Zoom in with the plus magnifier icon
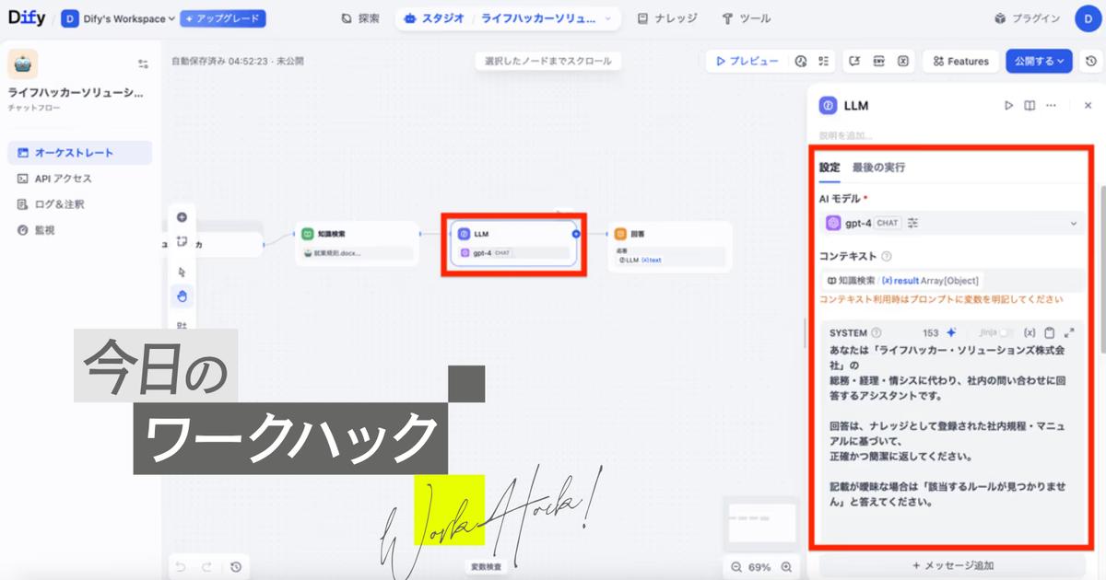This screenshot has width=1106, height=580. (786, 567)
